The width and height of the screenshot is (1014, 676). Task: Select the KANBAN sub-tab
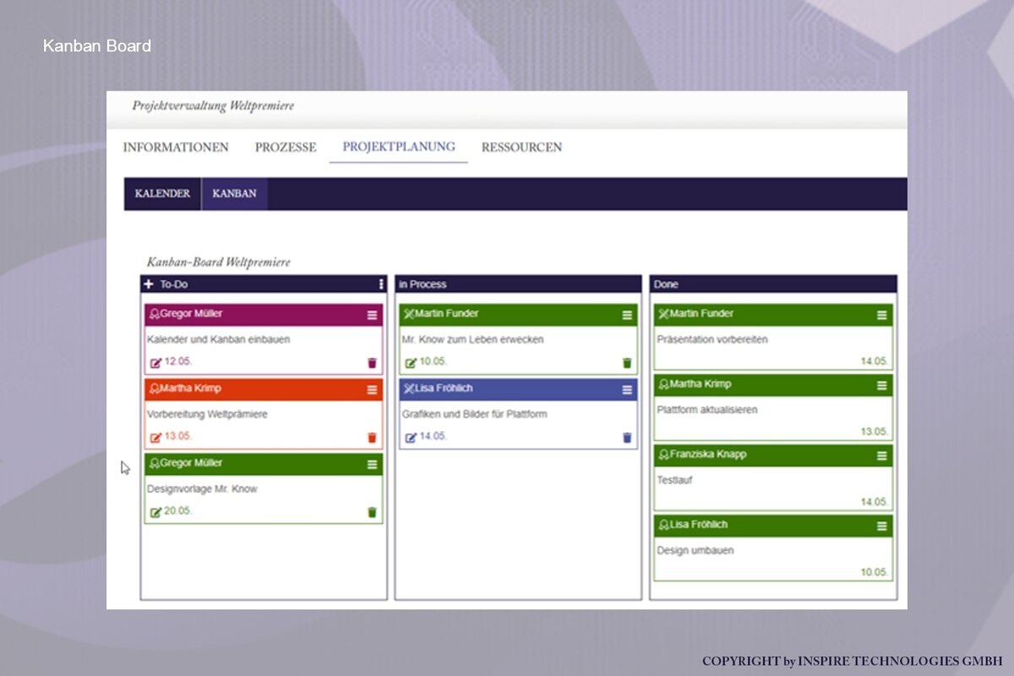(234, 194)
